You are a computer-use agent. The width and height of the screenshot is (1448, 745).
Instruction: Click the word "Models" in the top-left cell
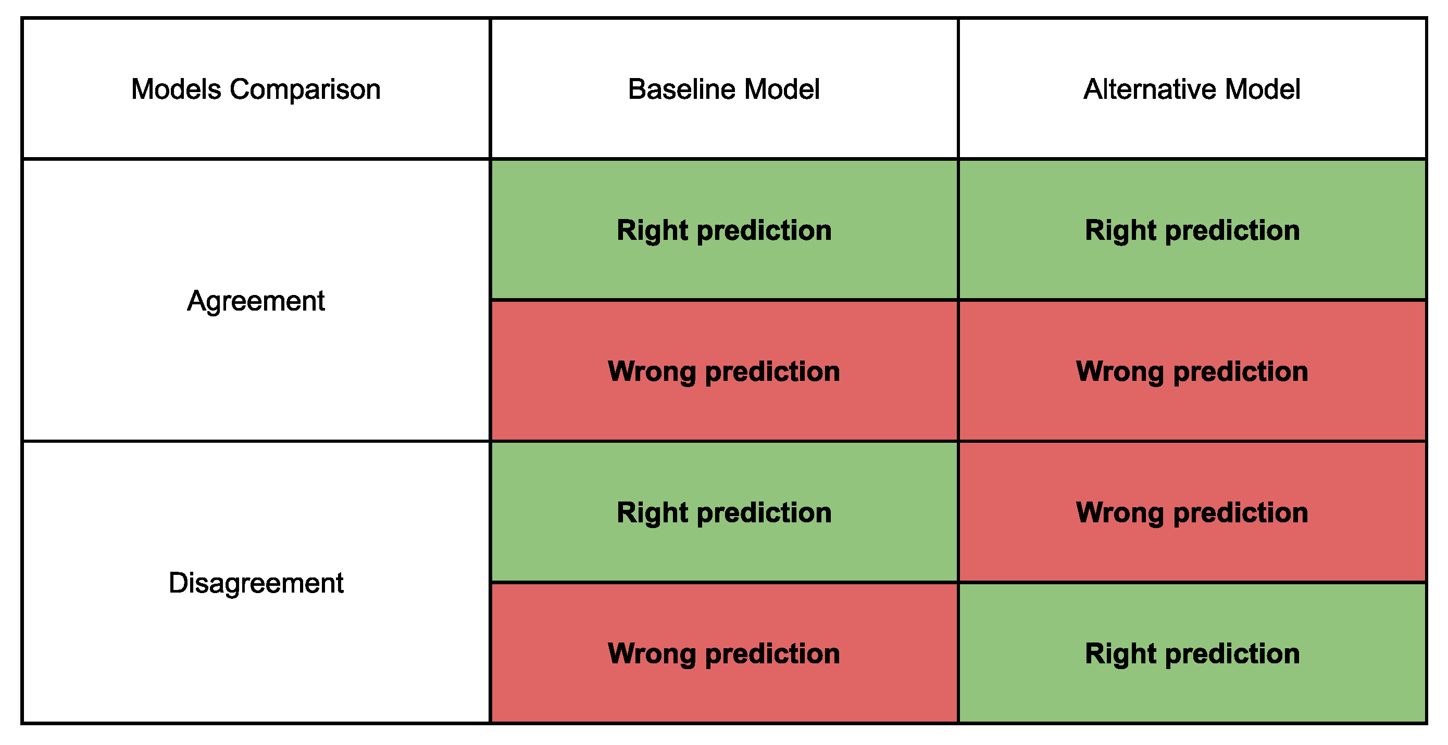(x=176, y=89)
